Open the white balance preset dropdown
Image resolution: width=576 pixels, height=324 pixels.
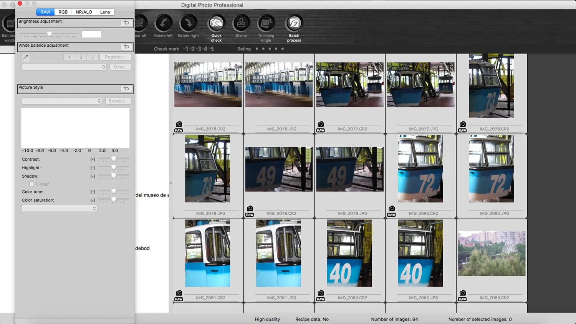coord(64,67)
